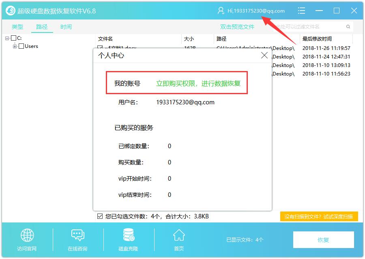Viewport: 365px width, 259px height.
Task: Expand the Users folder node
Action: point(15,46)
